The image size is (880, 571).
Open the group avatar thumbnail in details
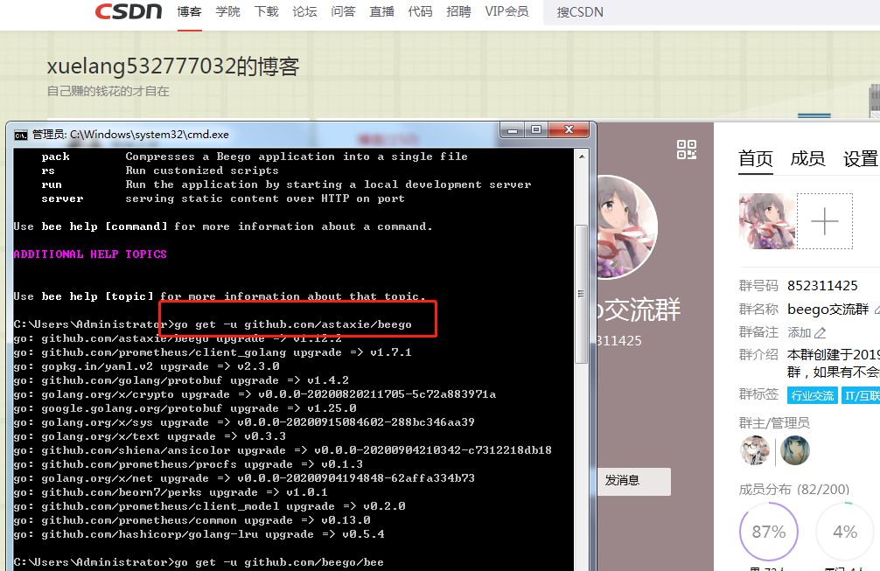click(766, 221)
